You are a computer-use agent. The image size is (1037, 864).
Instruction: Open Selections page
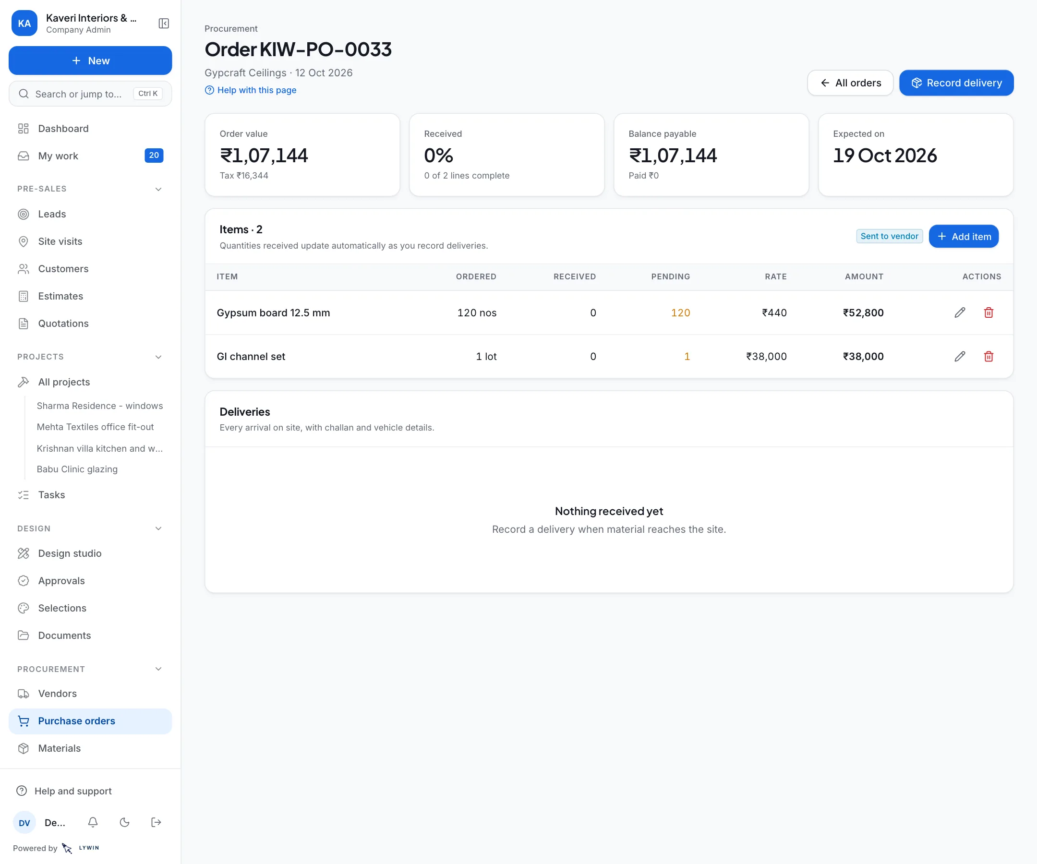pyautogui.click(x=90, y=608)
